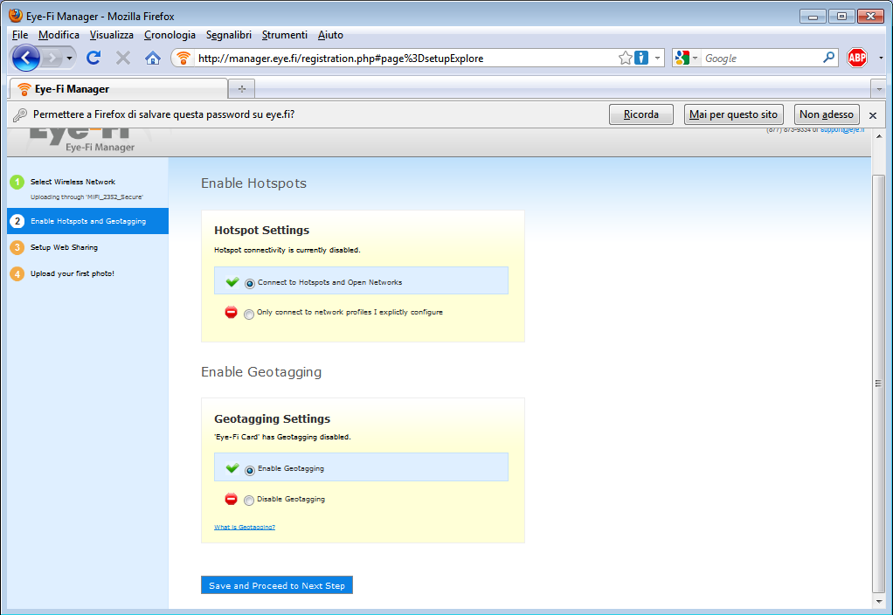The height and width of the screenshot is (615, 893).
Task: Click the blue info icon in address bar
Action: [641, 58]
